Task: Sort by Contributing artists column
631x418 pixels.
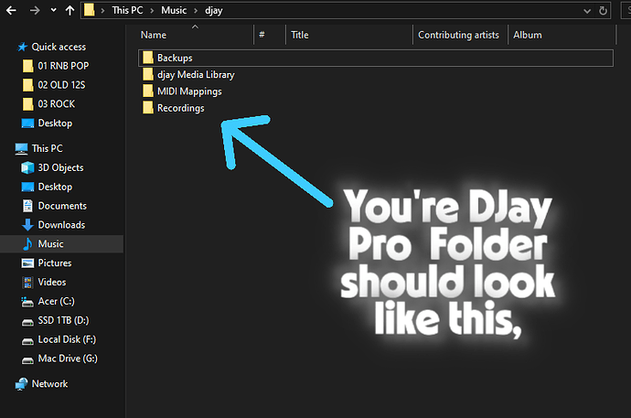Action: (x=458, y=35)
